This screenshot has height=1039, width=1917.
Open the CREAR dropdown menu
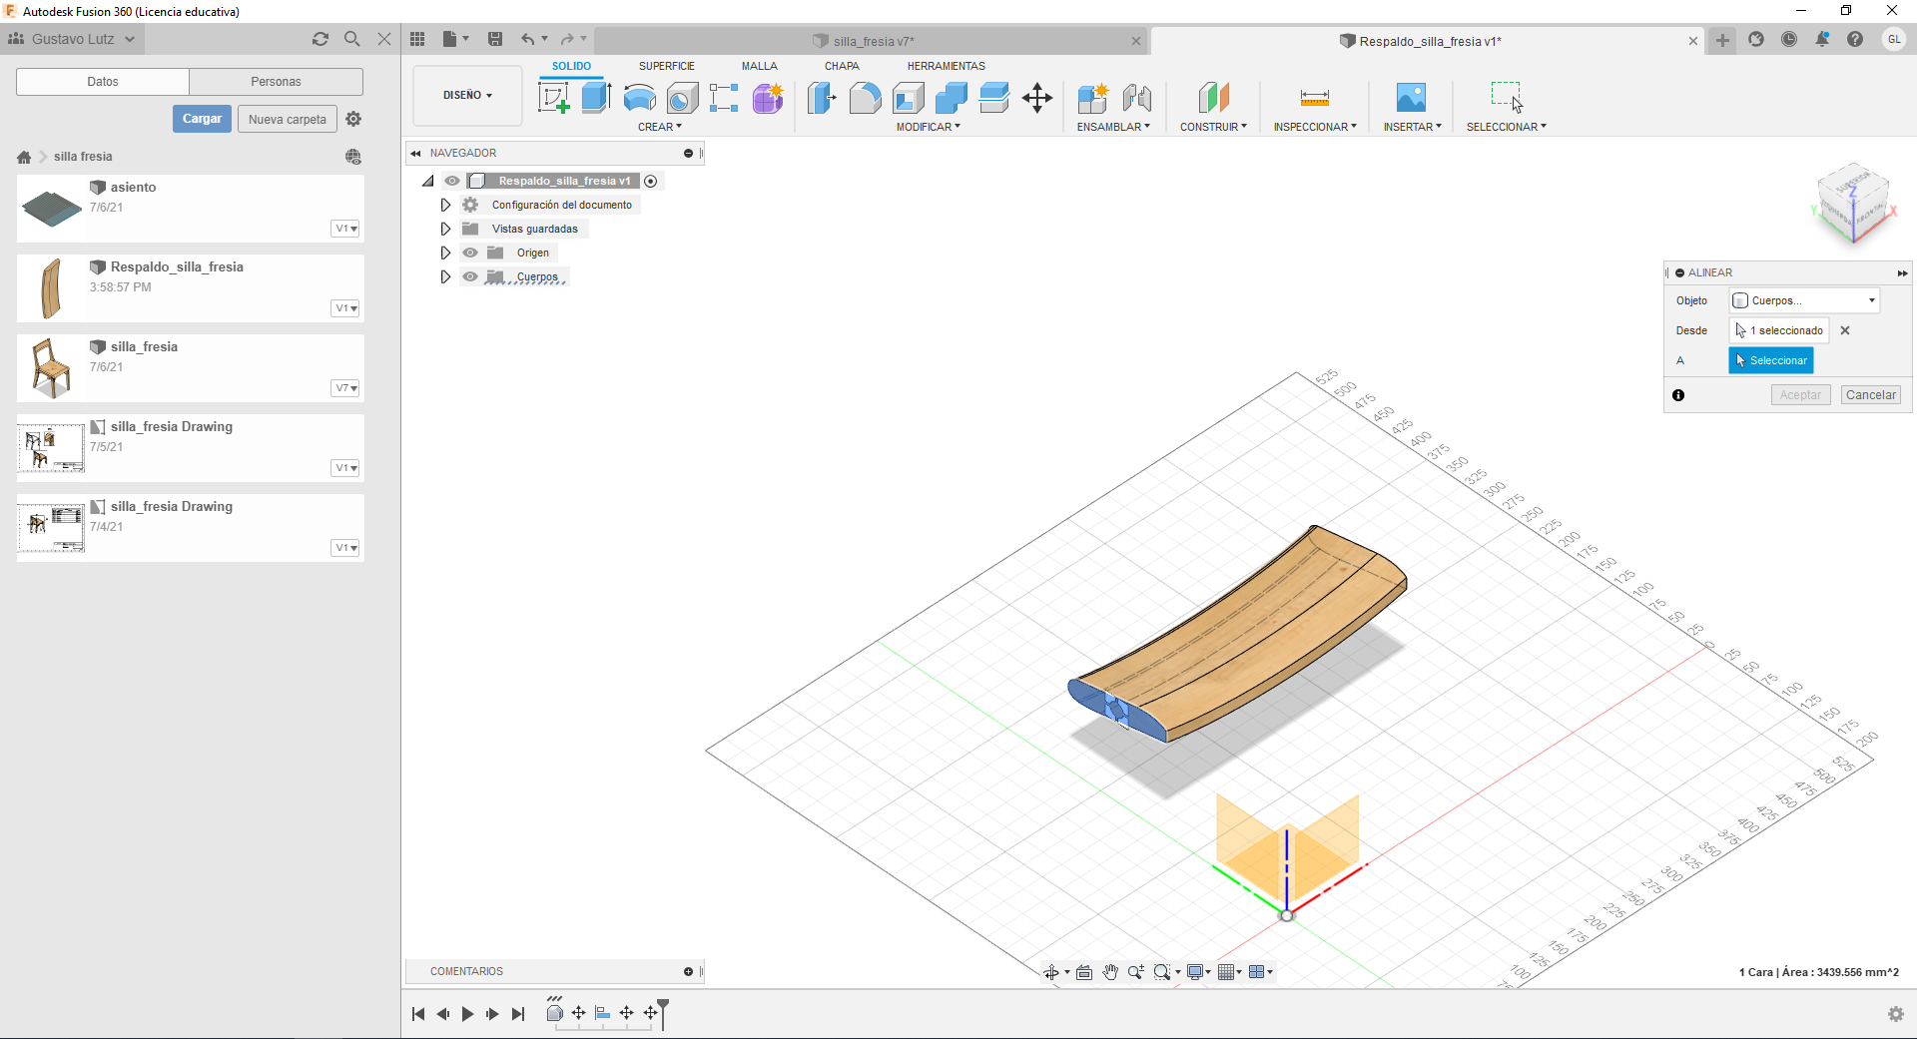pos(660,127)
